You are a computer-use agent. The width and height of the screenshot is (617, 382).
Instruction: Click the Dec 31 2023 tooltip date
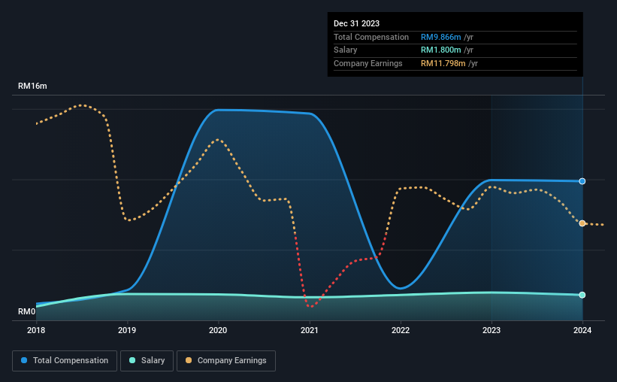pos(356,23)
